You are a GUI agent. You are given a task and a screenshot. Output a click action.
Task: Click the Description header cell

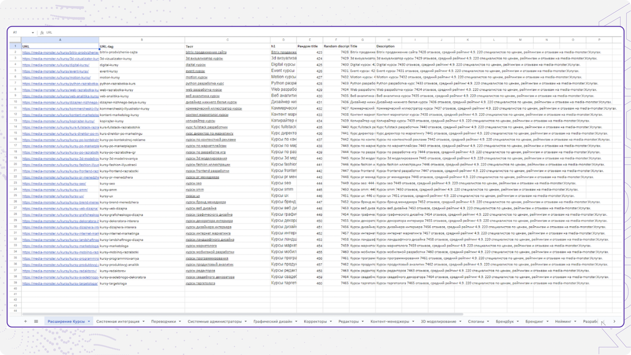388,46
